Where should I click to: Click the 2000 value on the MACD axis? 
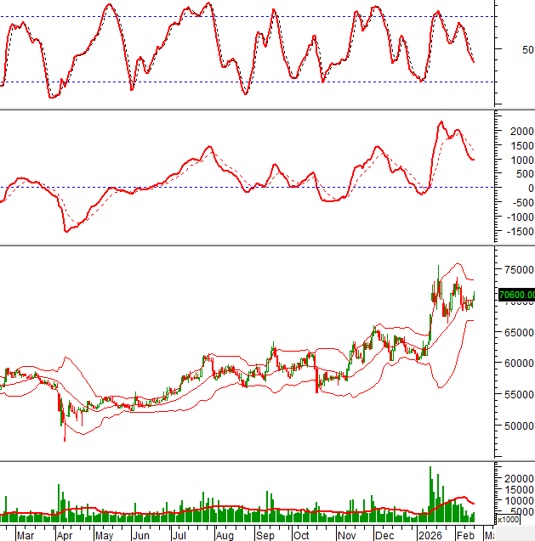pos(519,132)
